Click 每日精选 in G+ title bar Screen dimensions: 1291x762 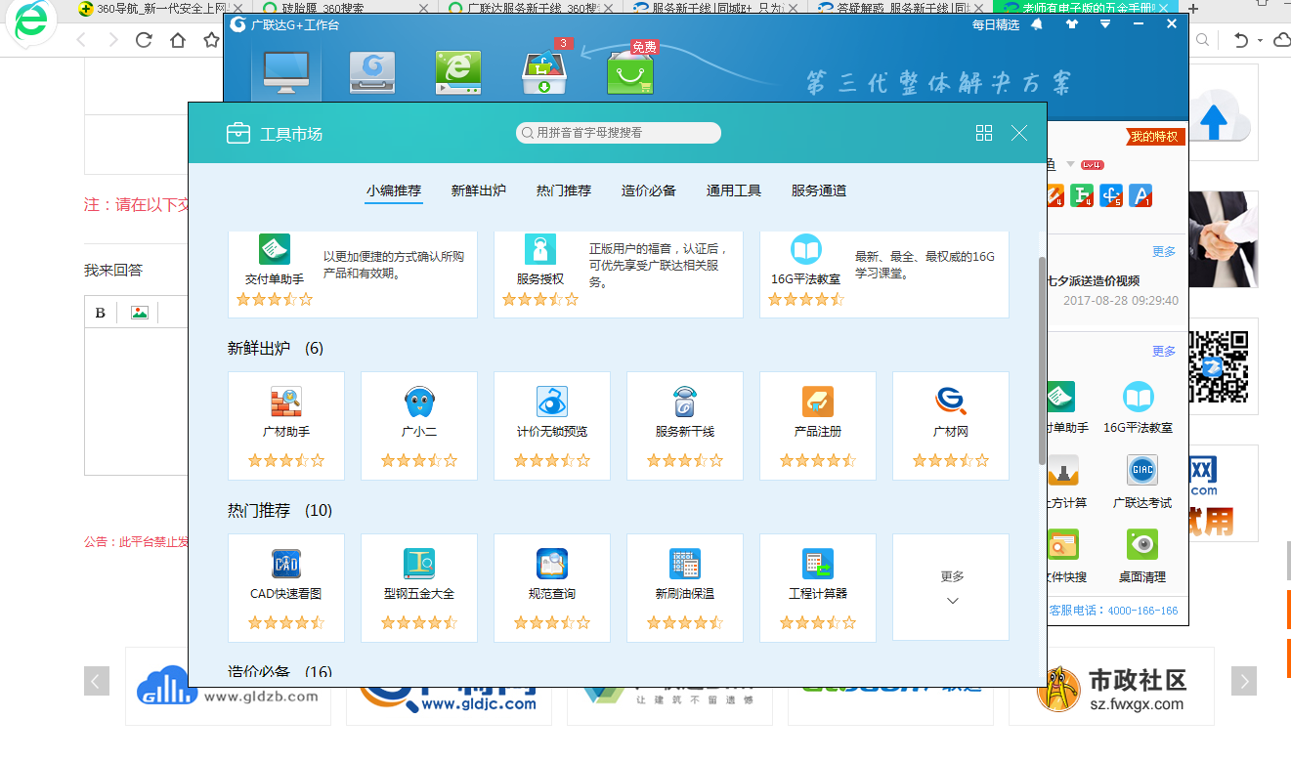click(x=996, y=24)
